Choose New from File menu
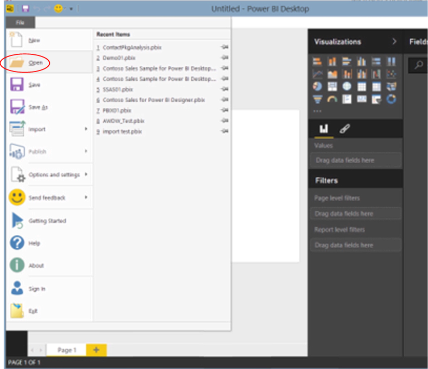The image size is (428, 369). coord(49,40)
